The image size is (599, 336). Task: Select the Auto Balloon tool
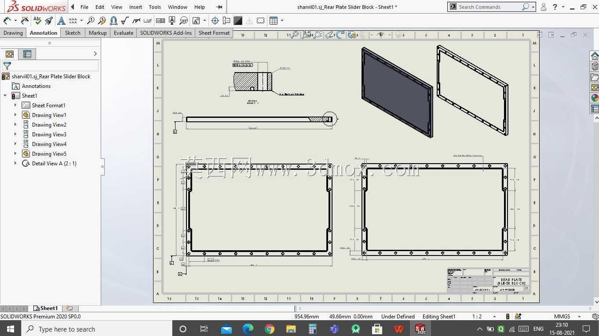[102, 20]
